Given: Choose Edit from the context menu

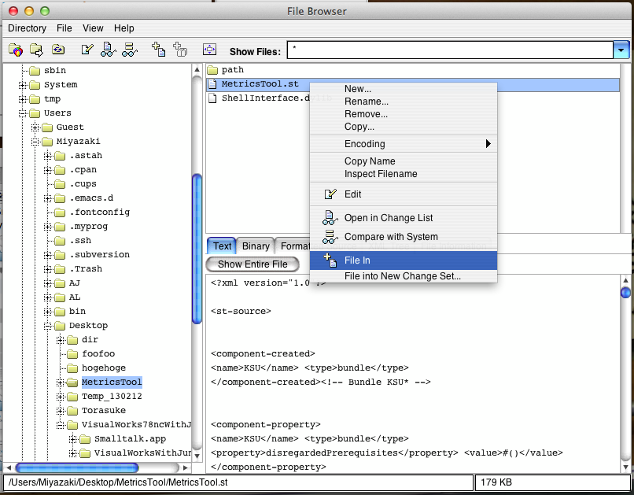Looking at the screenshot, I should click(x=403, y=194).
